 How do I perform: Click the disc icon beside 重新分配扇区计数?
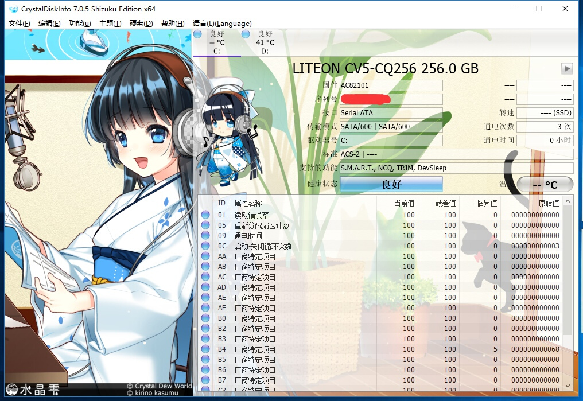pyautogui.click(x=207, y=225)
